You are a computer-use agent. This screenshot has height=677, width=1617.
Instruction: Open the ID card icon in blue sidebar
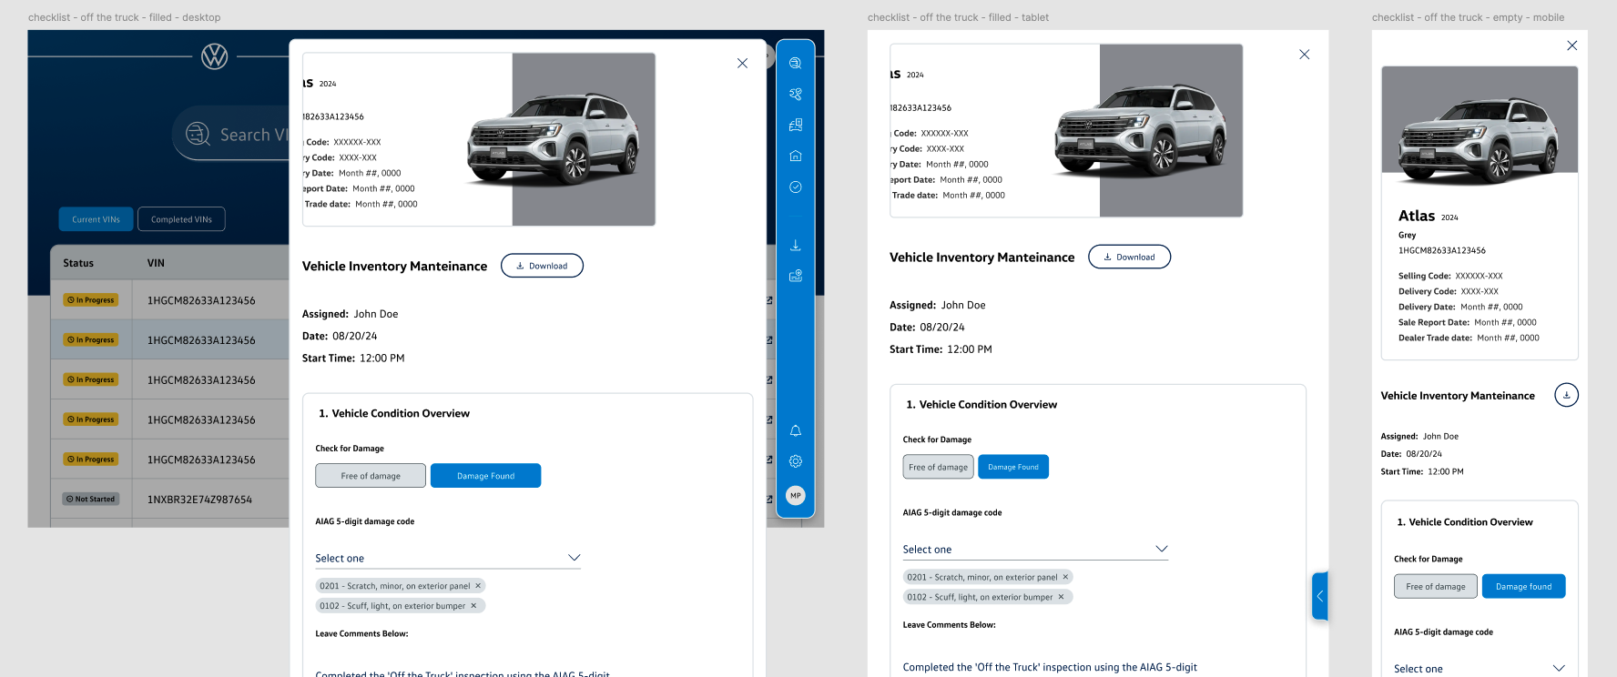[x=795, y=276]
